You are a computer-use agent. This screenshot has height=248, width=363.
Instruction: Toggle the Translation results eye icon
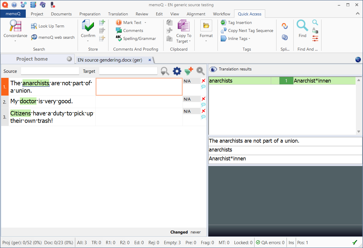click(213, 69)
